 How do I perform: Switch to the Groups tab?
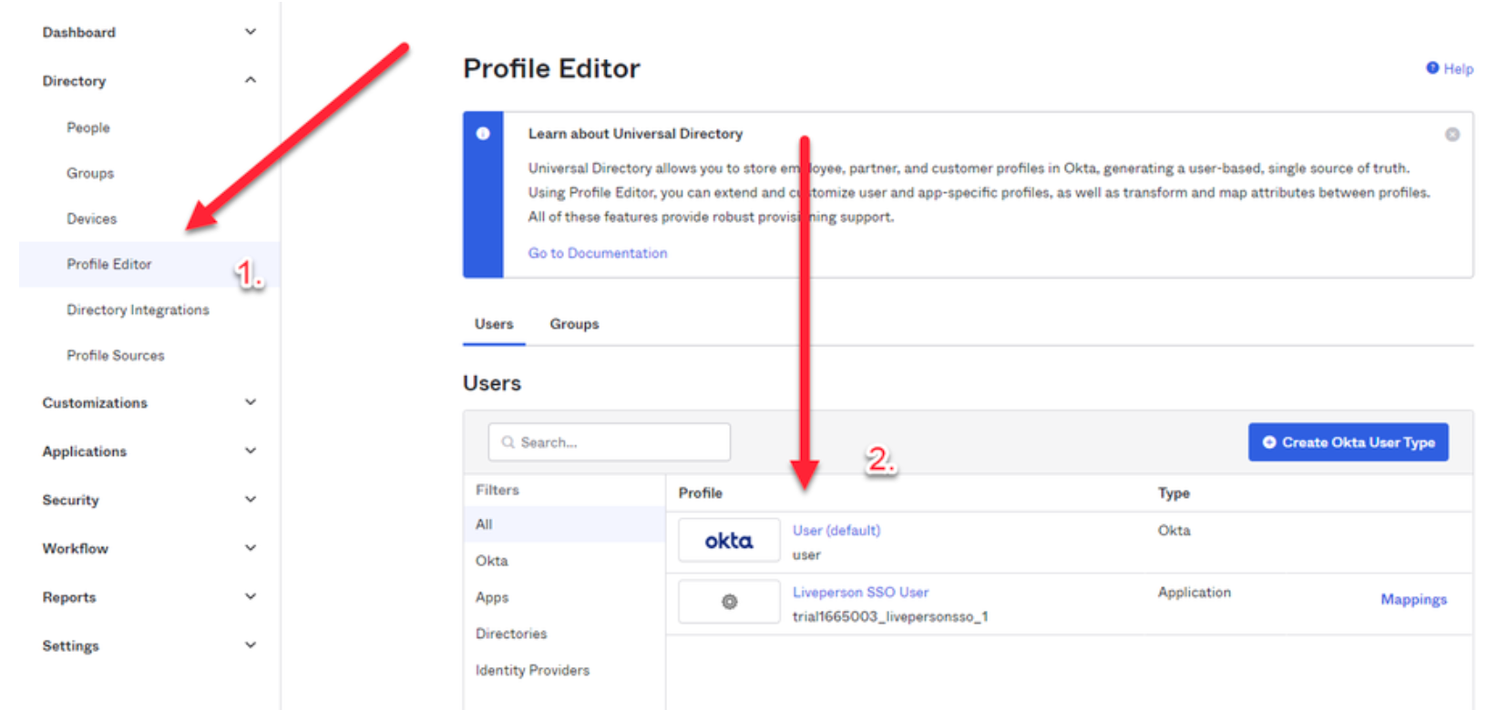pos(574,324)
